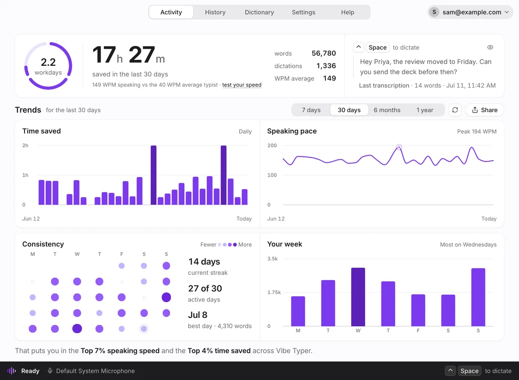
Task: Click the dictations count "1,336"
Action: click(x=326, y=66)
